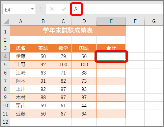Image resolution: width=164 pixels, height=127 pixels.
Task: Select 岡本's Japanese score 73
Action: (x=84, y=81)
